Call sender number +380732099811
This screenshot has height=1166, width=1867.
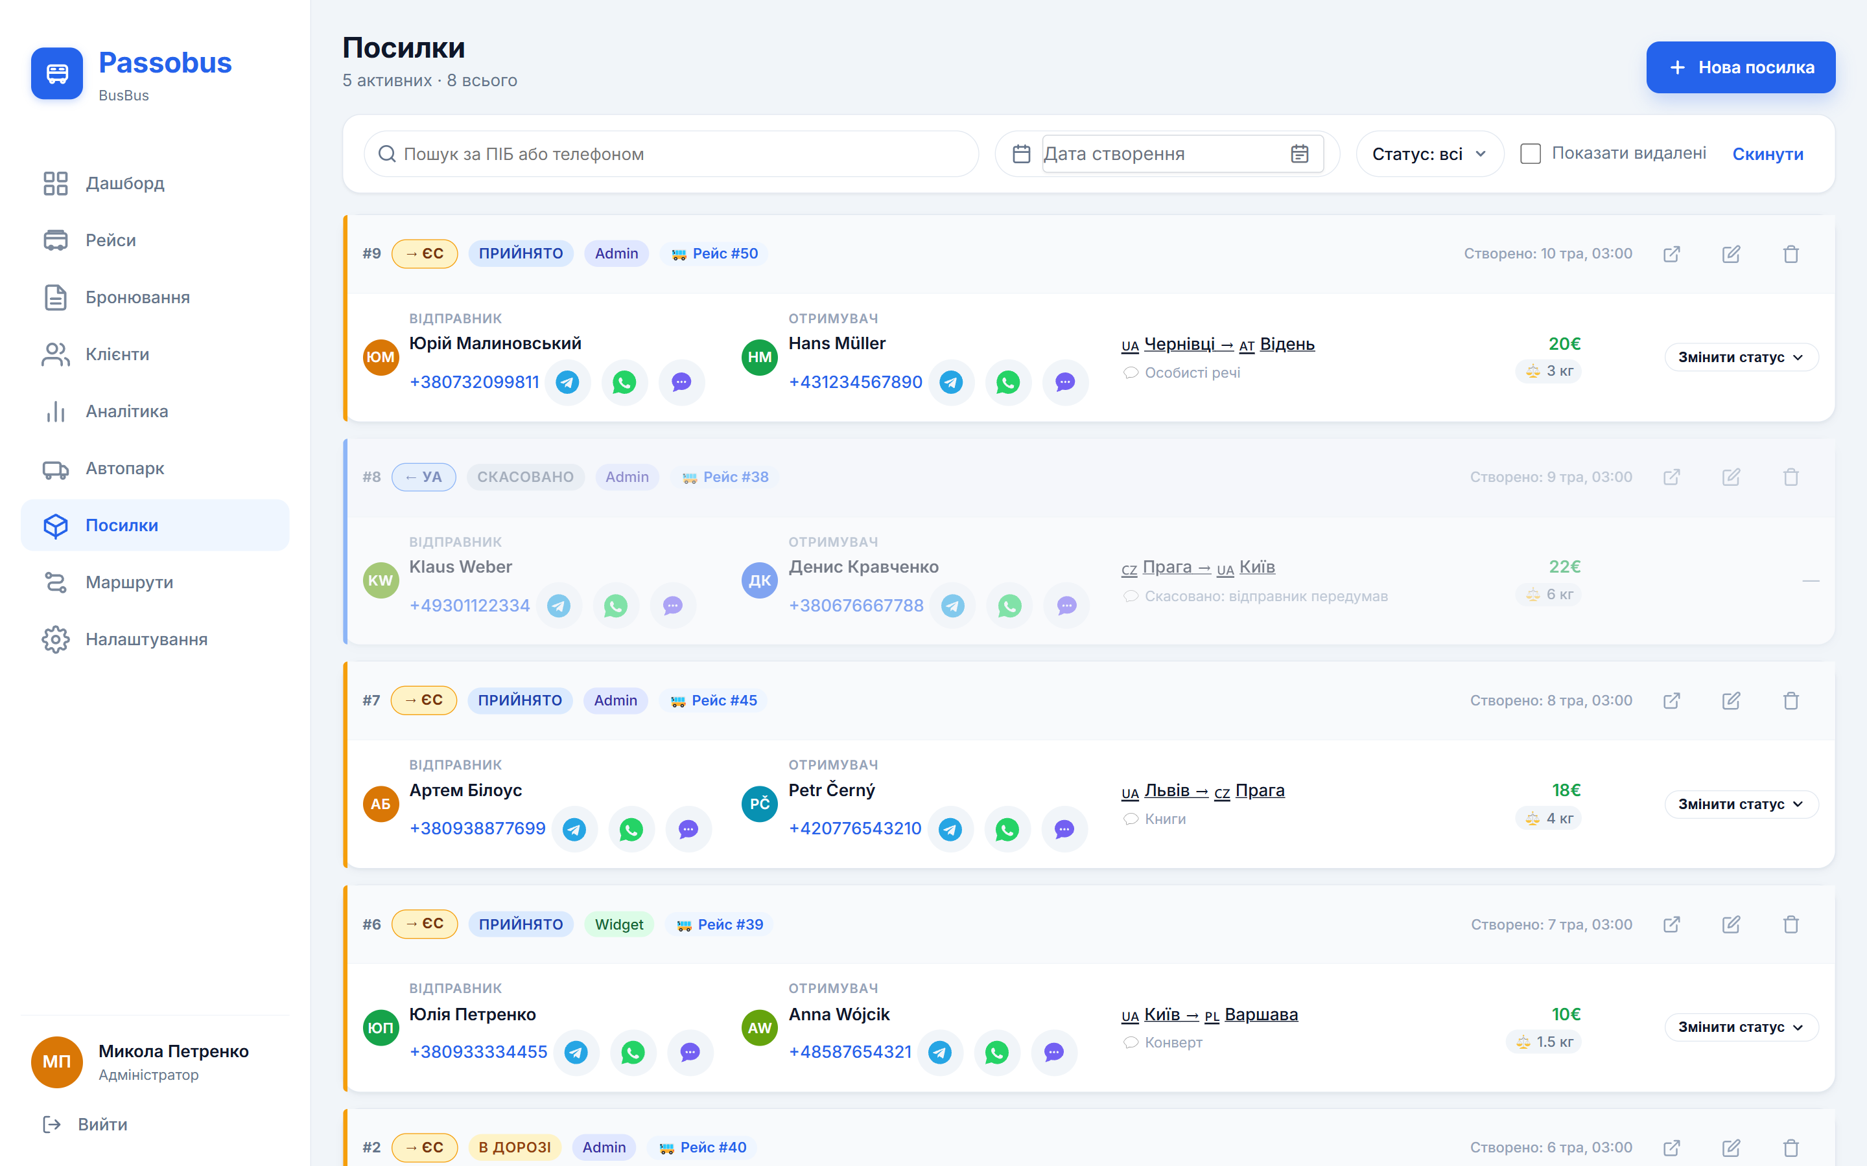pyautogui.click(x=475, y=382)
